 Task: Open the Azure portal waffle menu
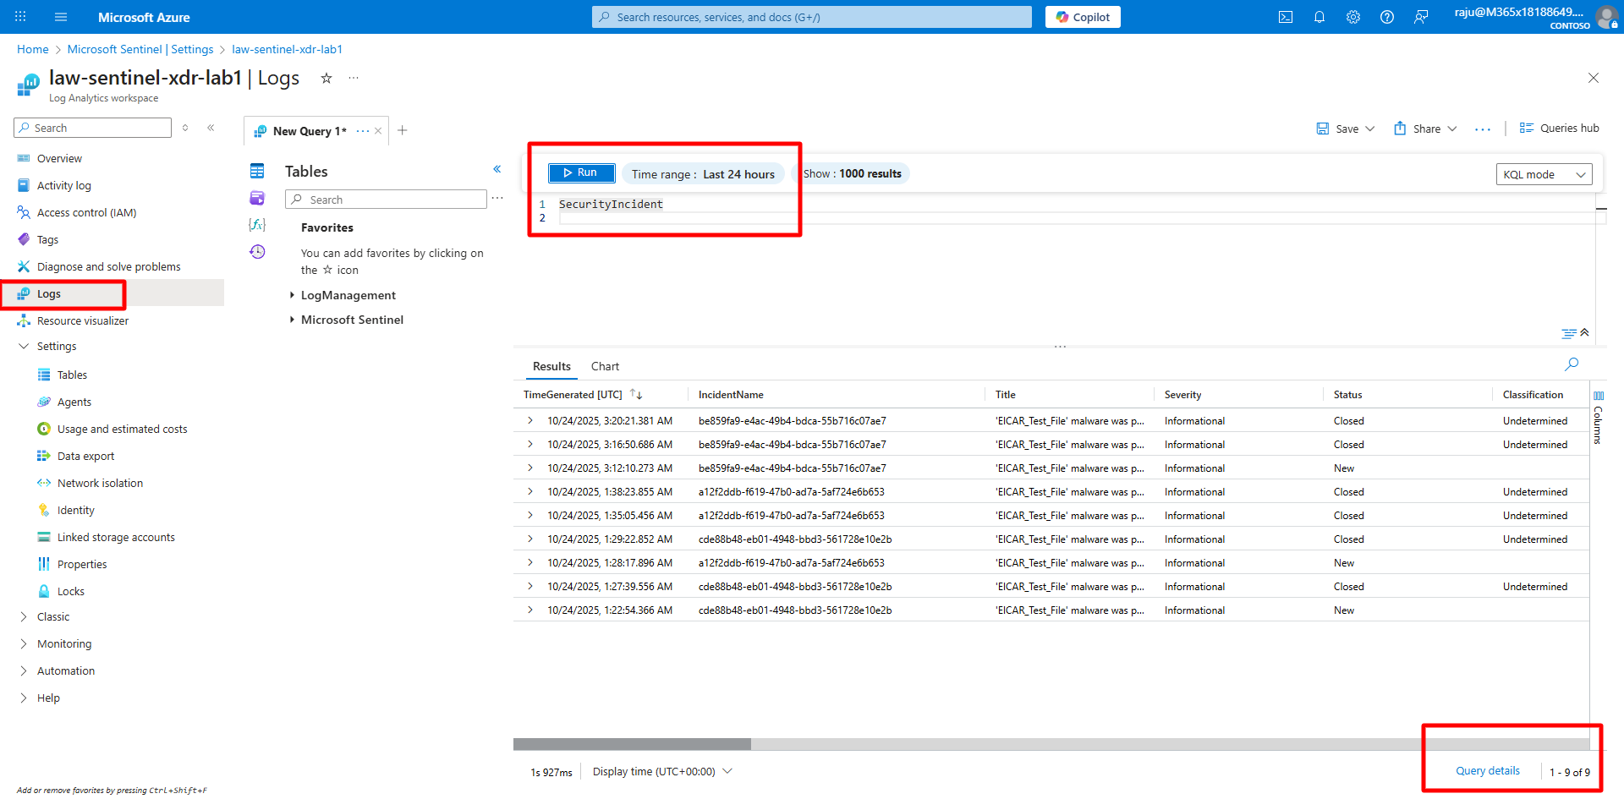[x=20, y=17]
